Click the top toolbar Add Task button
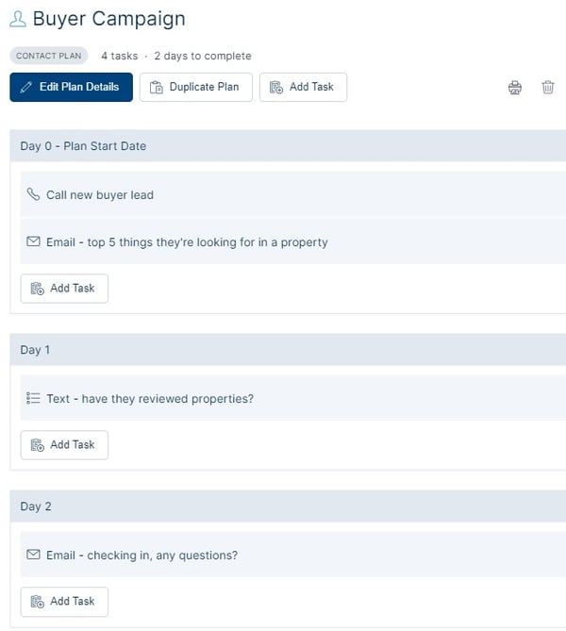566x631 pixels. coord(303,87)
